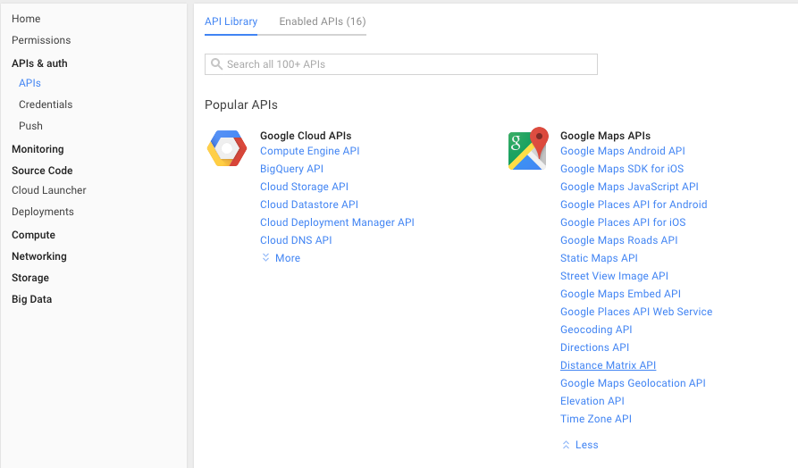Open the Big Data section
The width and height of the screenshot is (798, 468).
(31, 299)
